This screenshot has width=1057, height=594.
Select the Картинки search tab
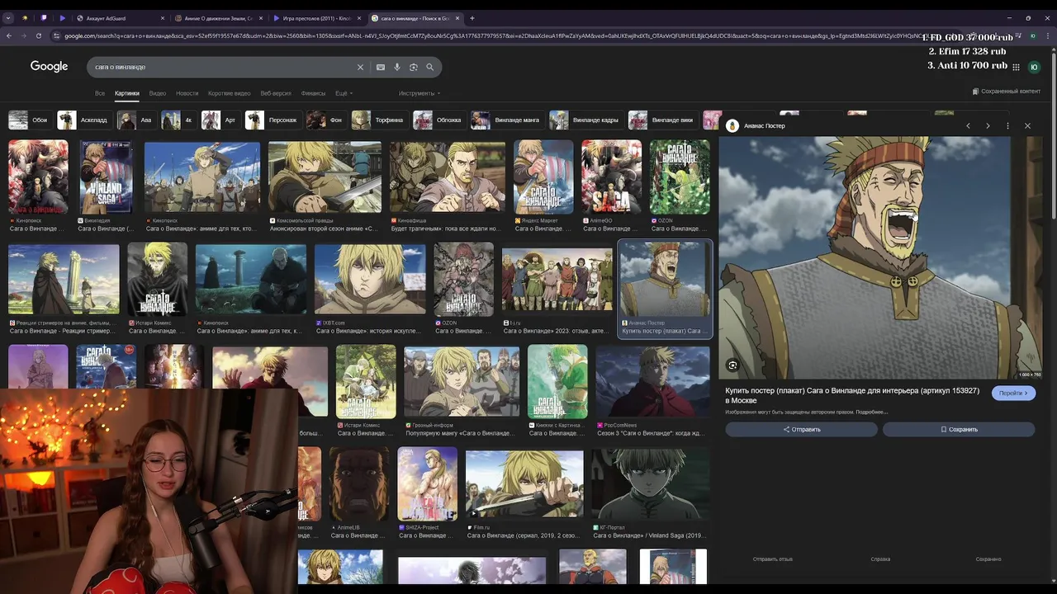(127, 93)
